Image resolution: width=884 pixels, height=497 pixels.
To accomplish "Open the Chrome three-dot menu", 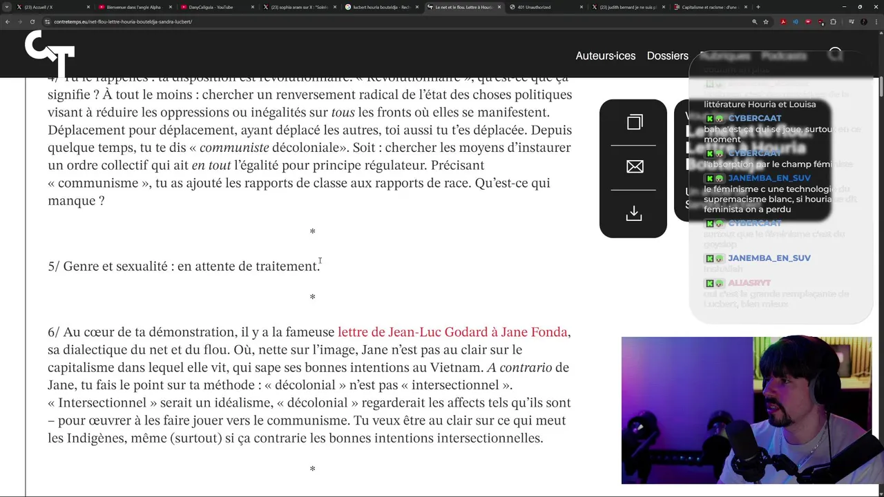I will pos(875,21).
